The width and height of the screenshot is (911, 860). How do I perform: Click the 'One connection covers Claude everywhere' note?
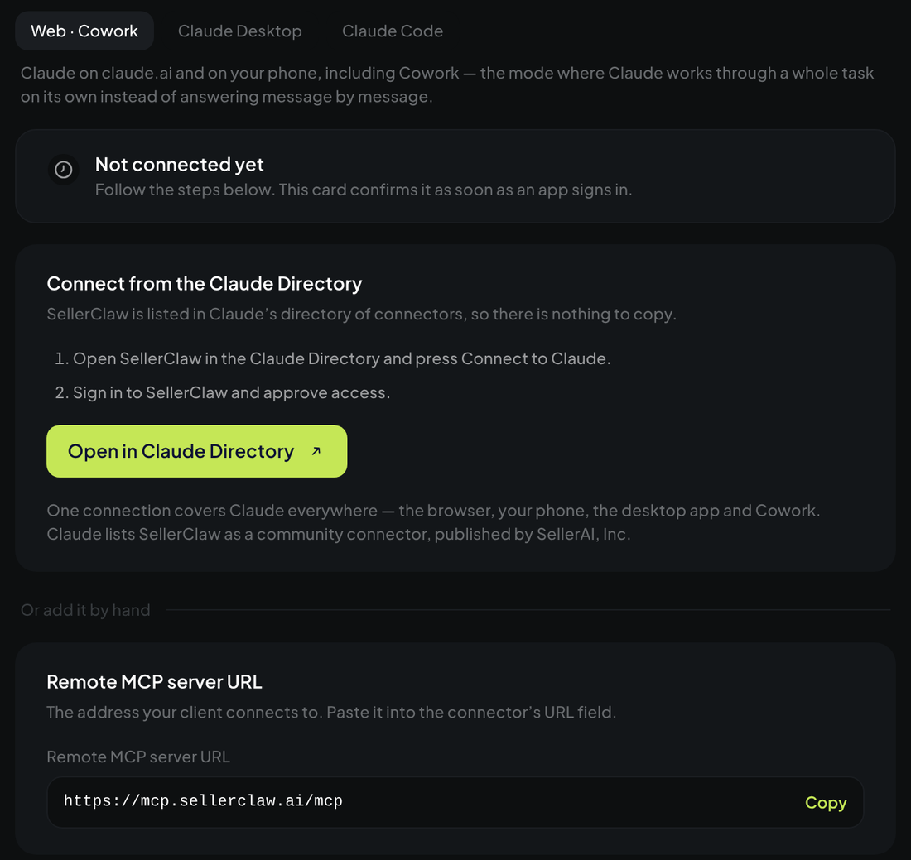click(433, 522)
